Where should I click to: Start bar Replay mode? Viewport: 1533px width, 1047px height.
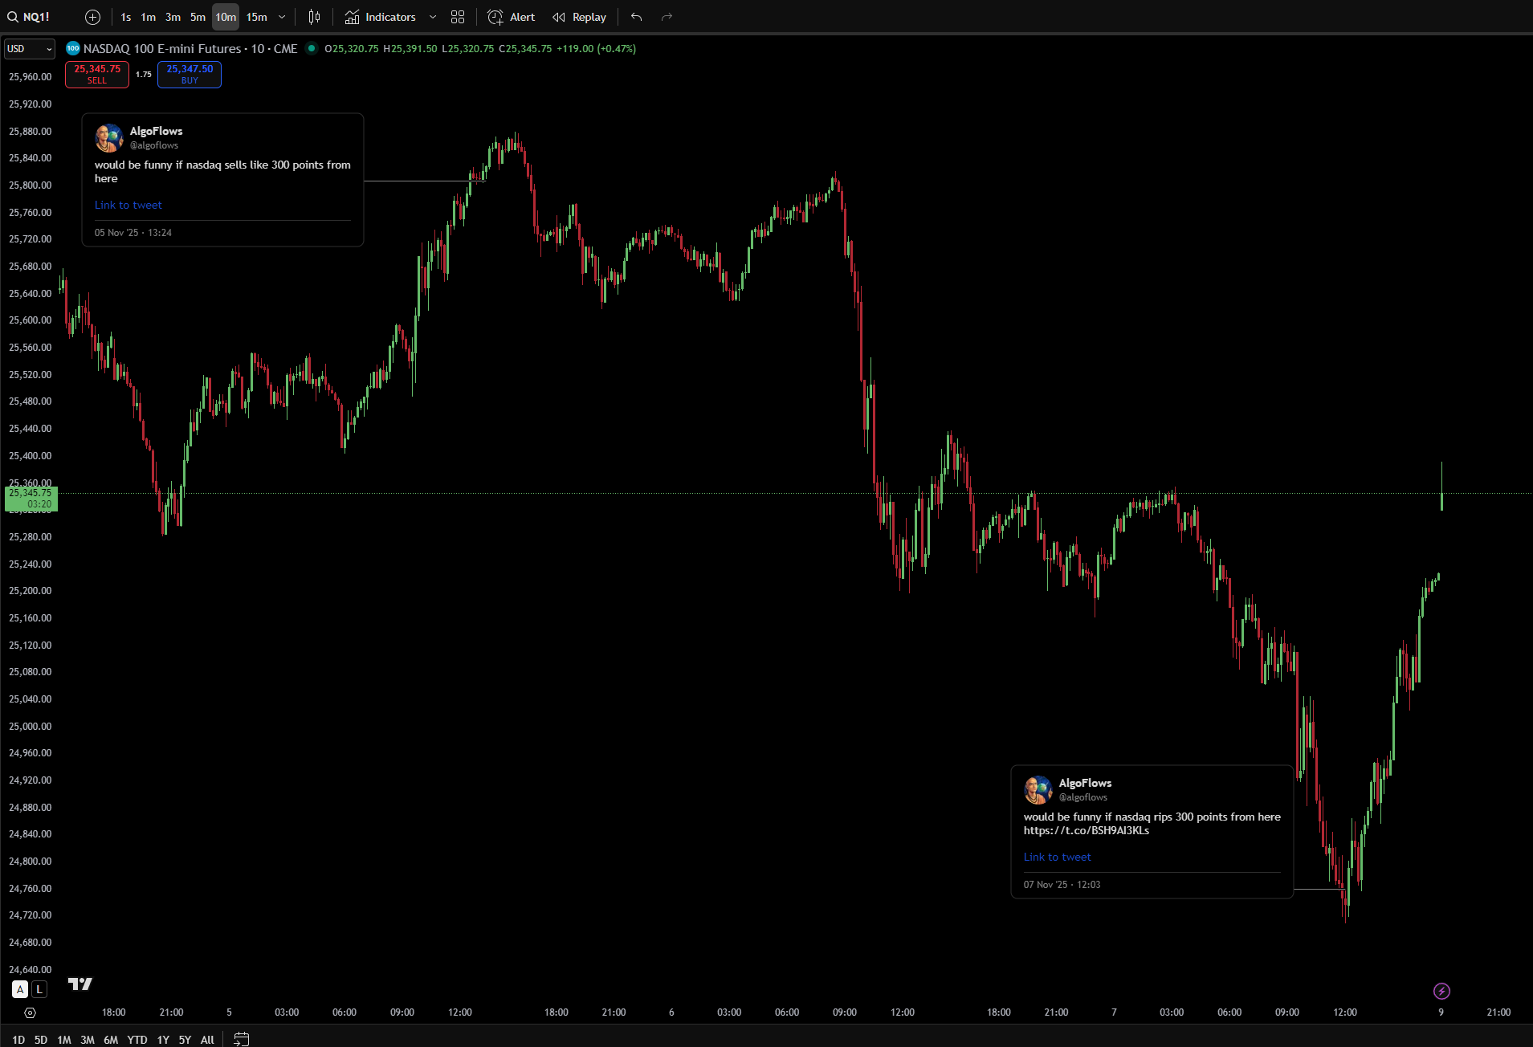579,17
